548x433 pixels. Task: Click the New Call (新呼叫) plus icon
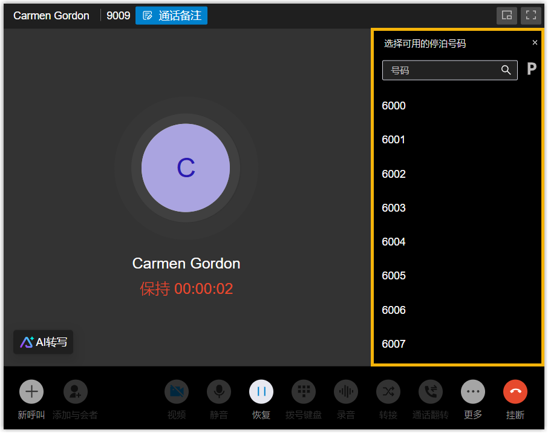coord(31,392)
